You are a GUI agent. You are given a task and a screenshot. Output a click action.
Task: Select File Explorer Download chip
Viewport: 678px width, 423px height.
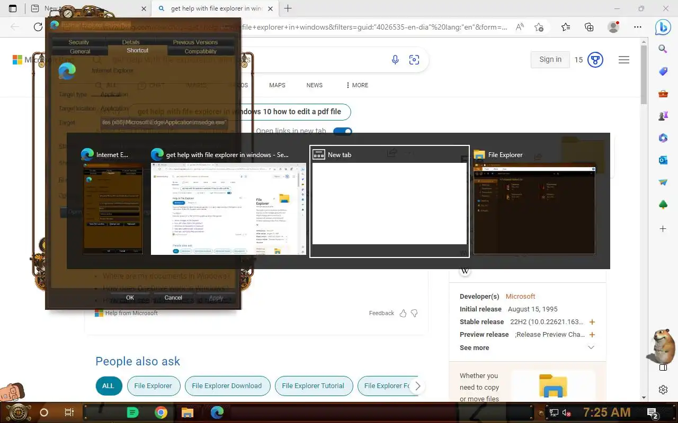[x=227, y=386]
